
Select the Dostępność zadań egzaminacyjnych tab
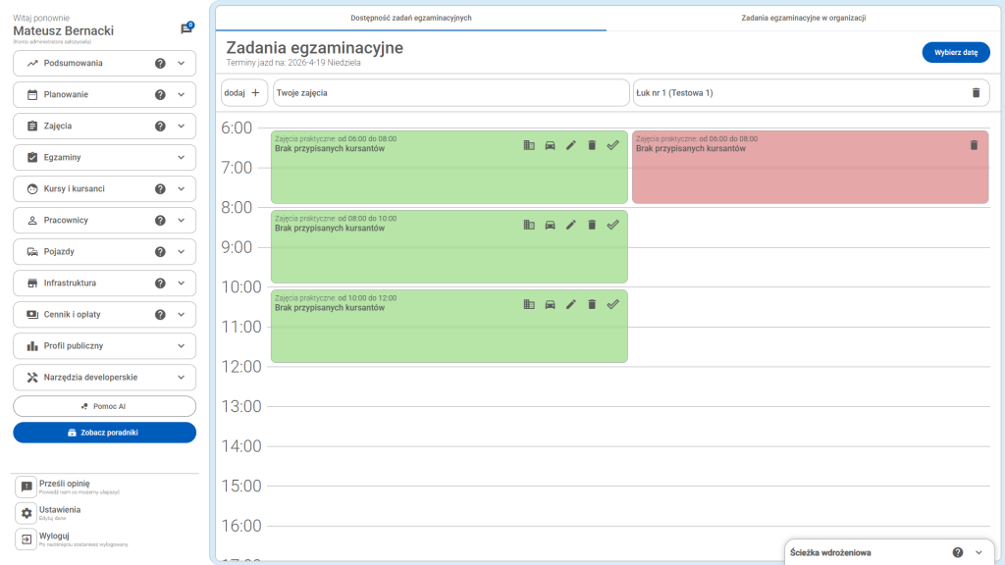[411, 18]
